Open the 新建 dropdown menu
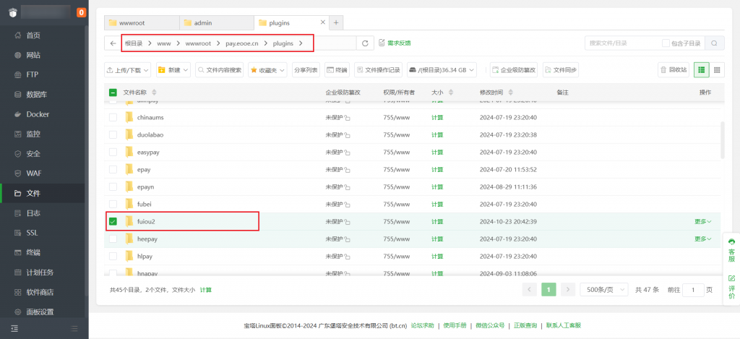Image resolution: width=740 pixels, height=339 pixels. click(173, 70)
